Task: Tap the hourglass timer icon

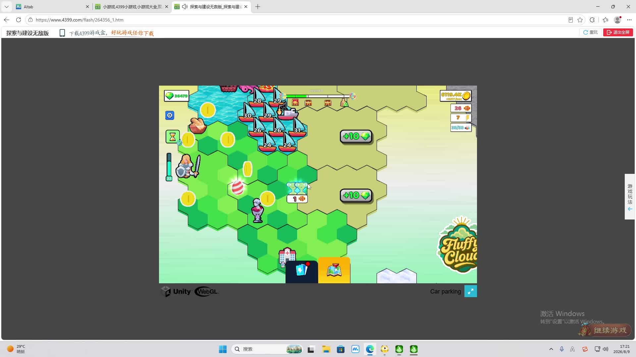Action: click(x=173, y=137)
